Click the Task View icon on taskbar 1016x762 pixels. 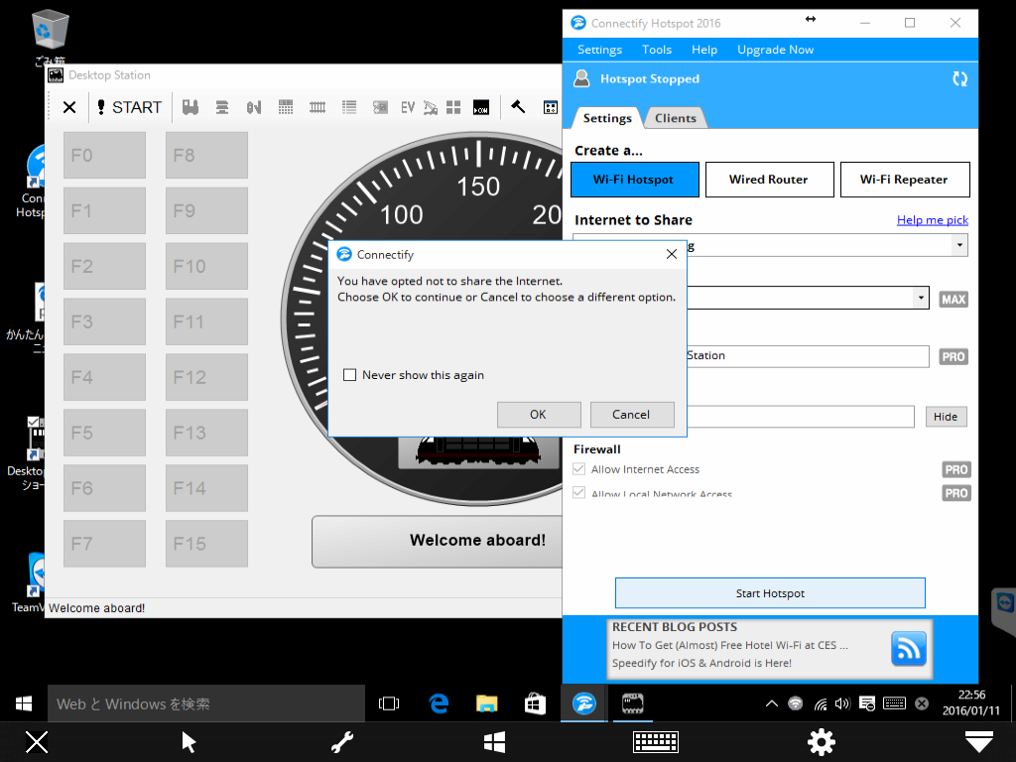pyautogui.click(x=389, y=703)
